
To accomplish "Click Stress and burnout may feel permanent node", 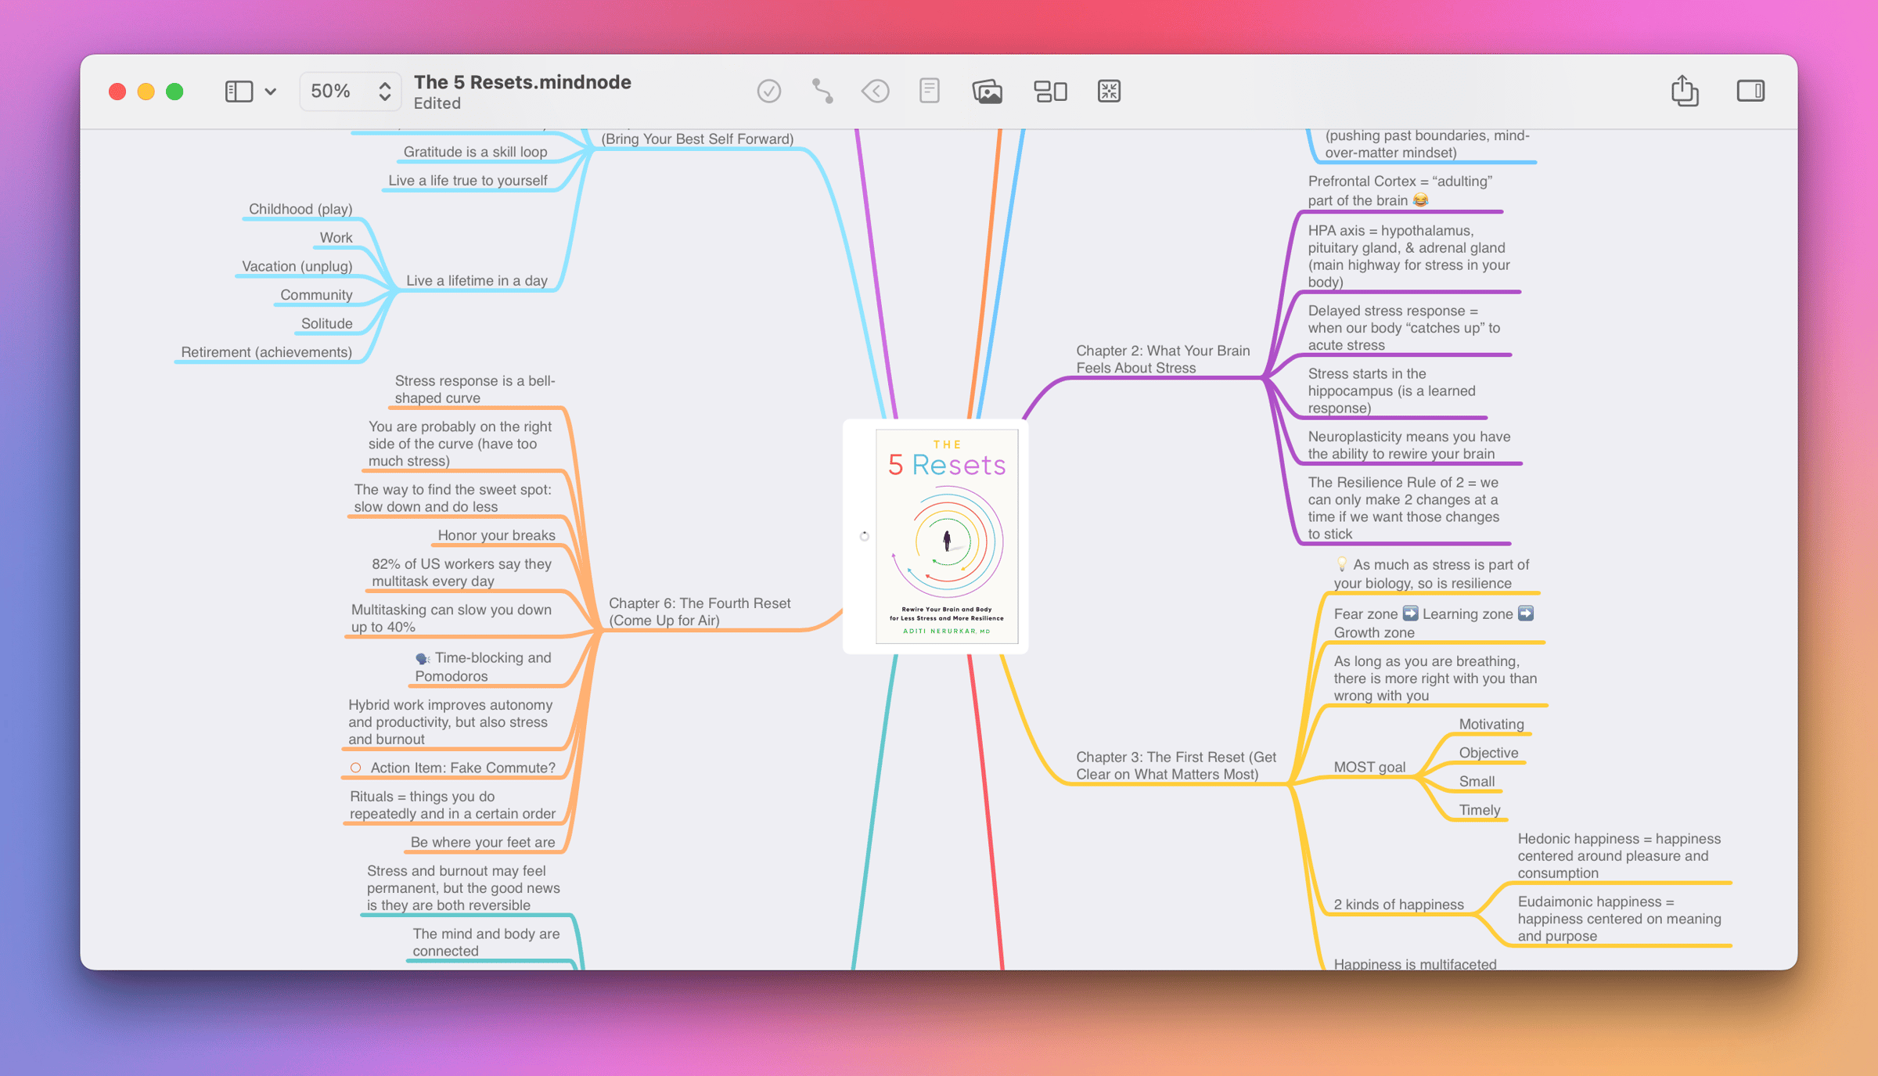I will tap(463, 887).
